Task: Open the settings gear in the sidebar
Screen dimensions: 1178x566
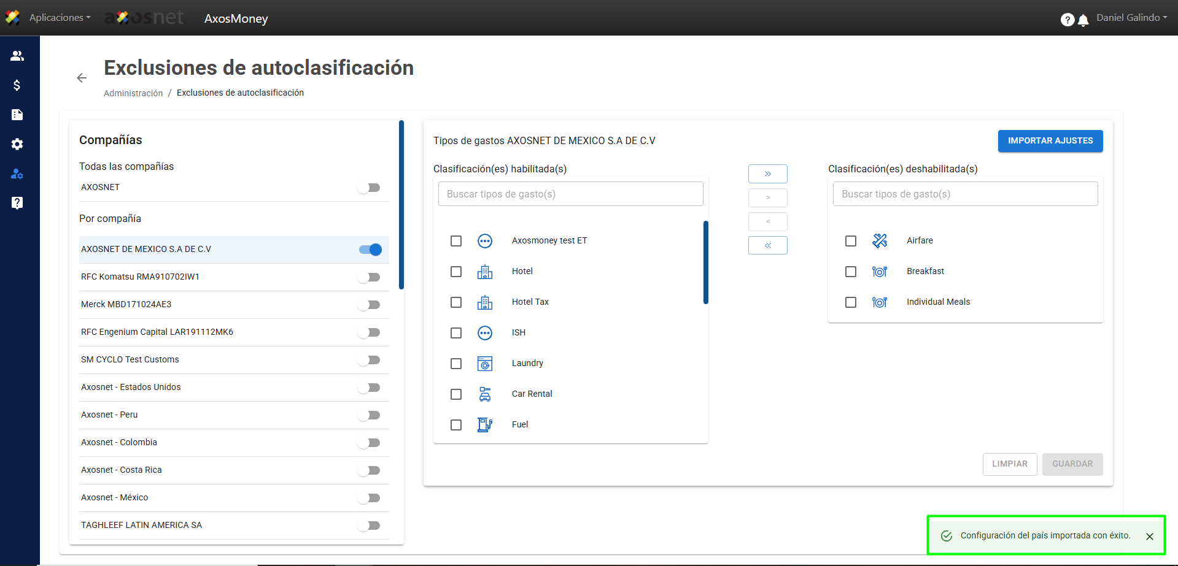Action: pyautogui.click(x=17, y=144)
